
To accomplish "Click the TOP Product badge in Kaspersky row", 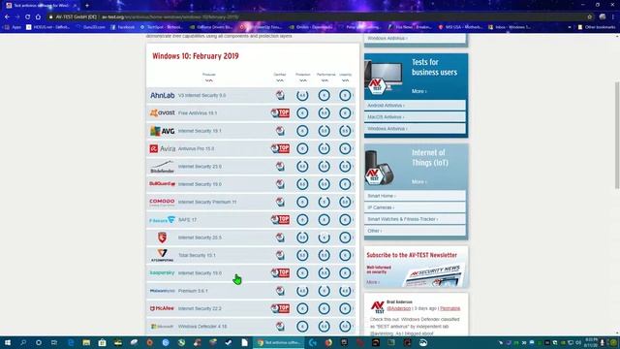I will 280,273.
